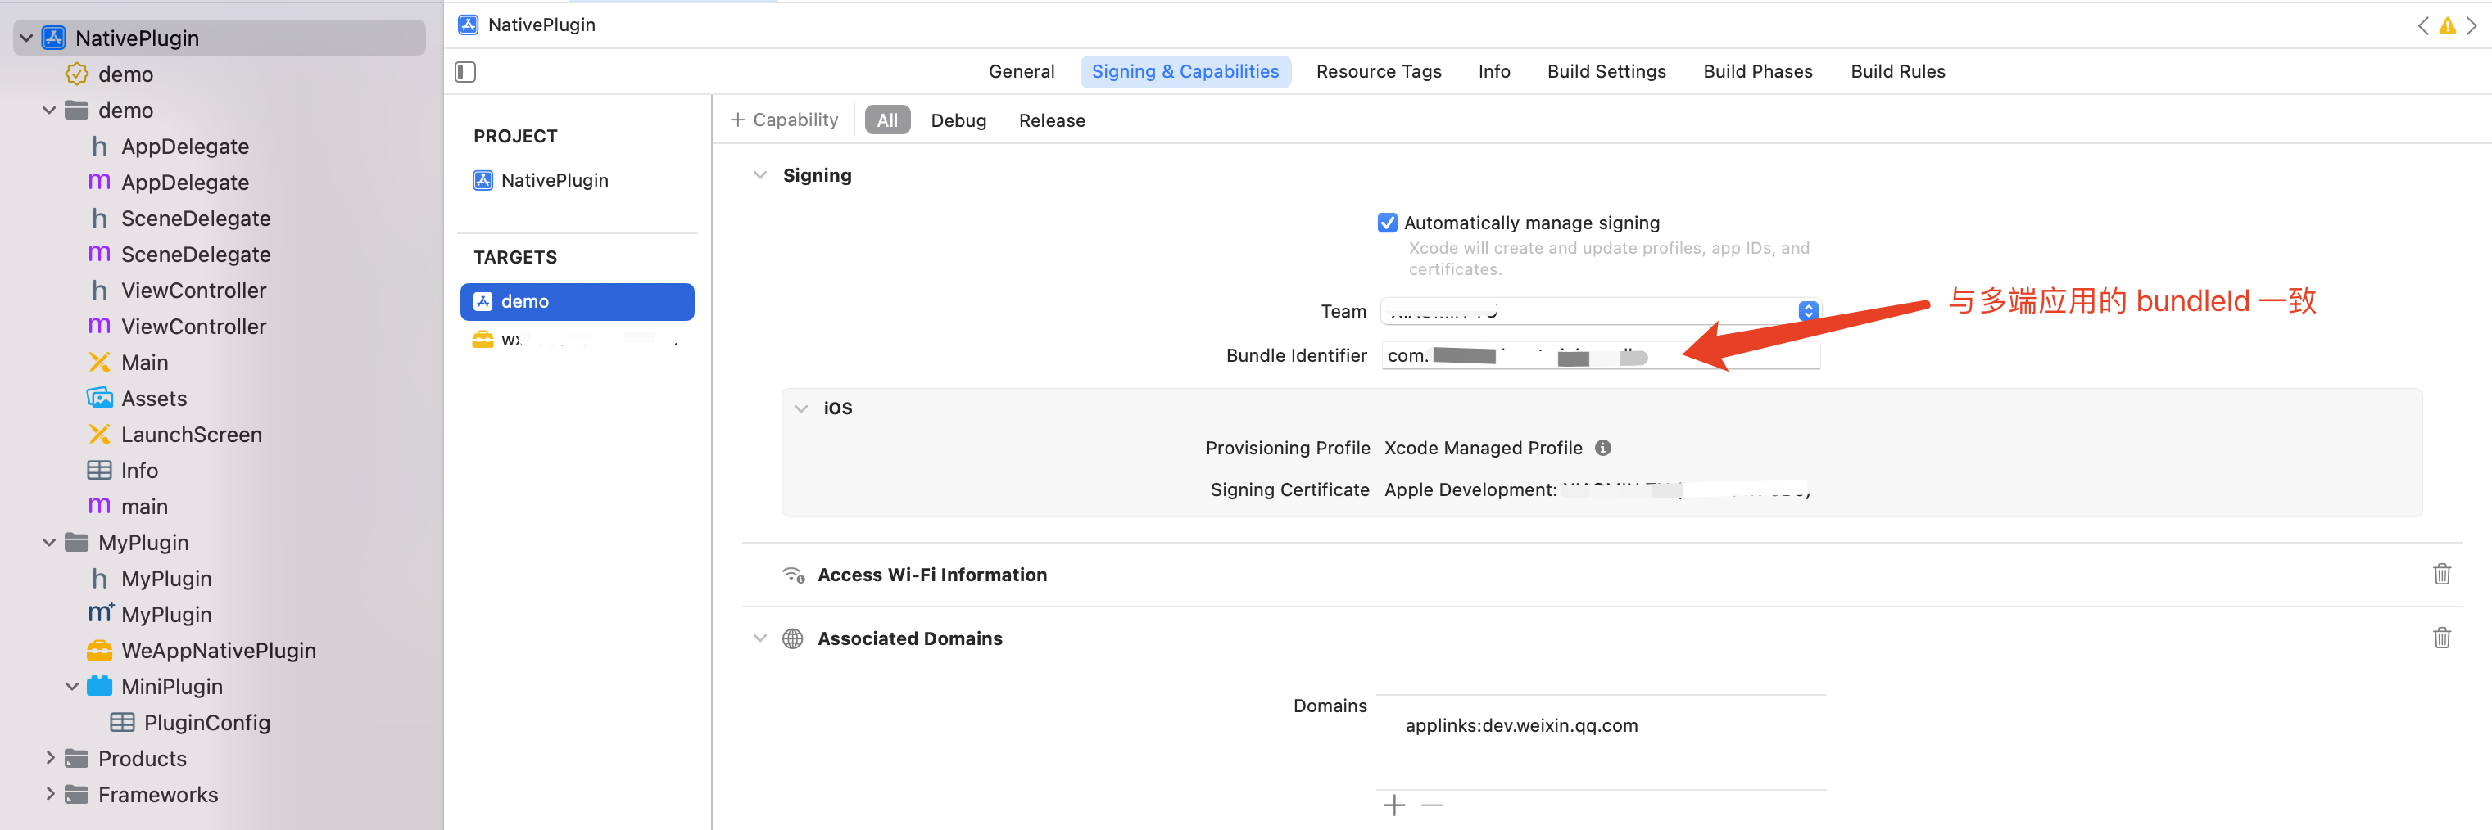
Task: Open the Info tab
Action: [x=1493, y=71]
